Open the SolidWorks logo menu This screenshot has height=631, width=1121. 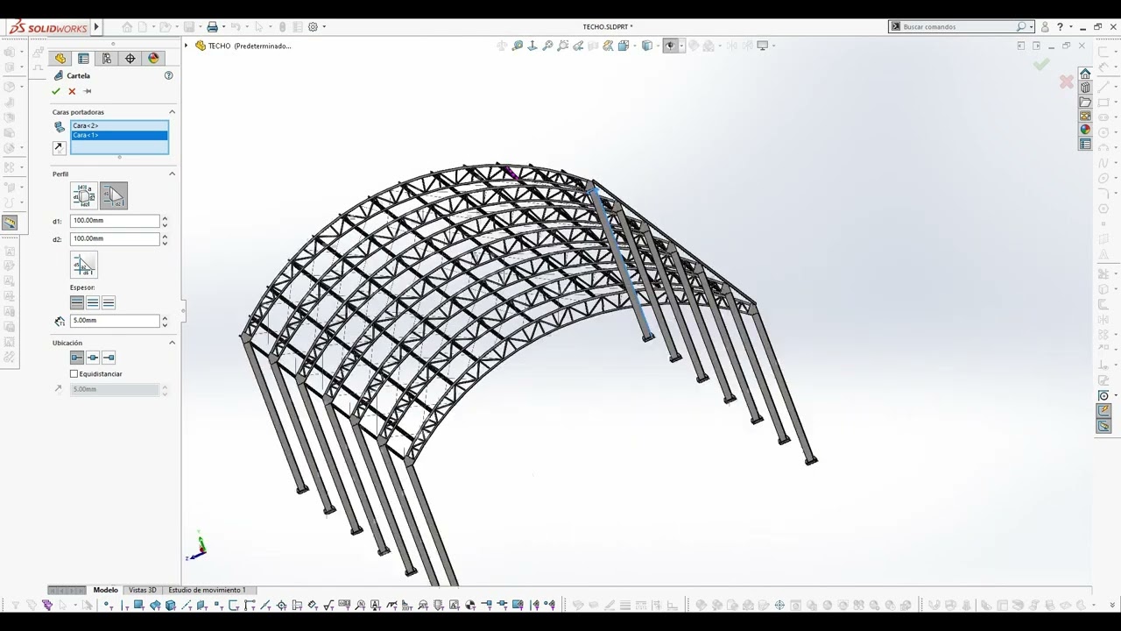coord(48,27)
